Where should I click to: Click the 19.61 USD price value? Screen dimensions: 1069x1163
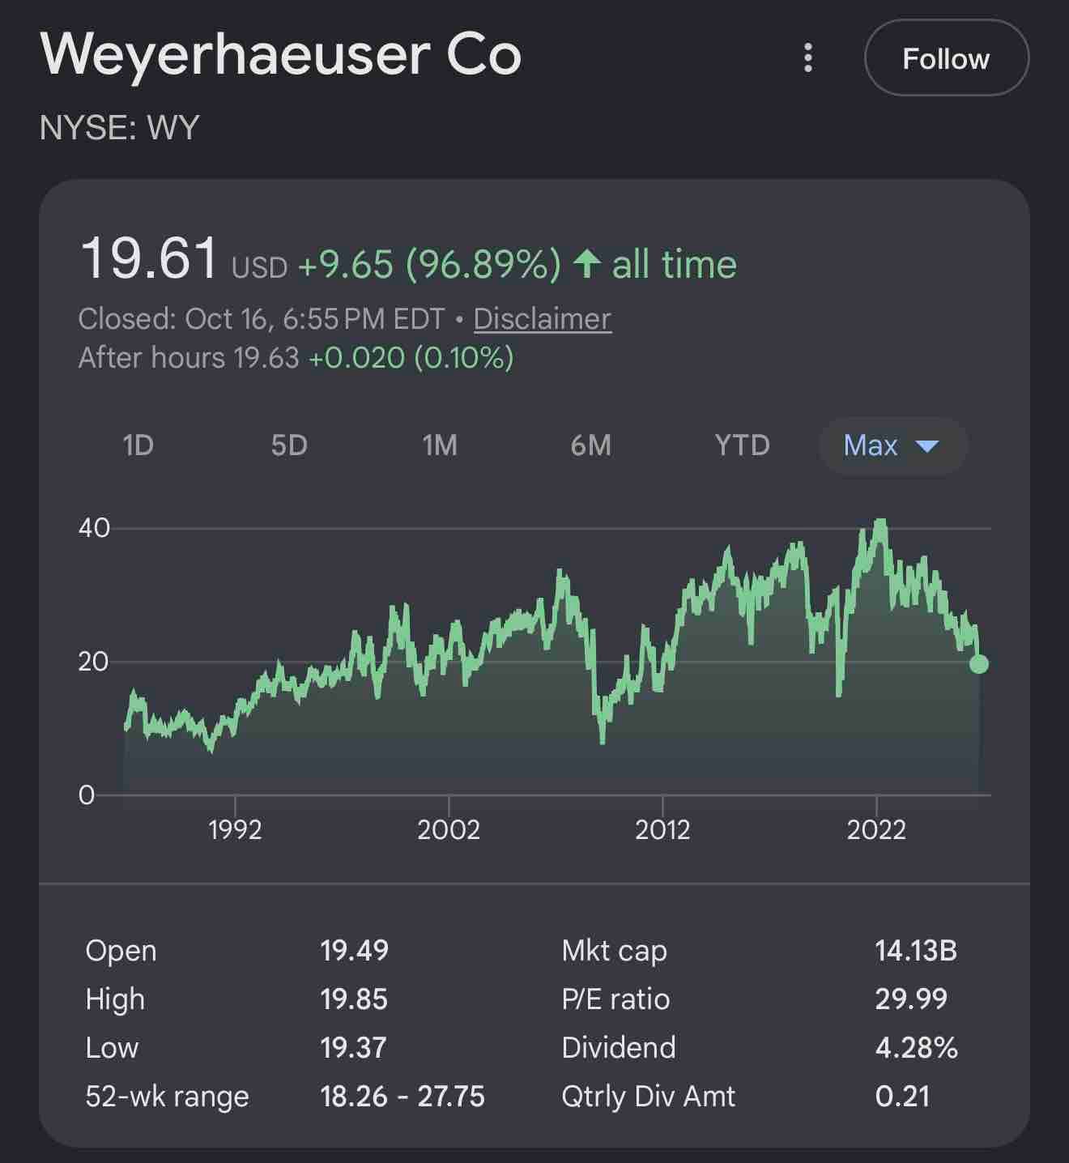pyautogui.click(x=183, y=259)
